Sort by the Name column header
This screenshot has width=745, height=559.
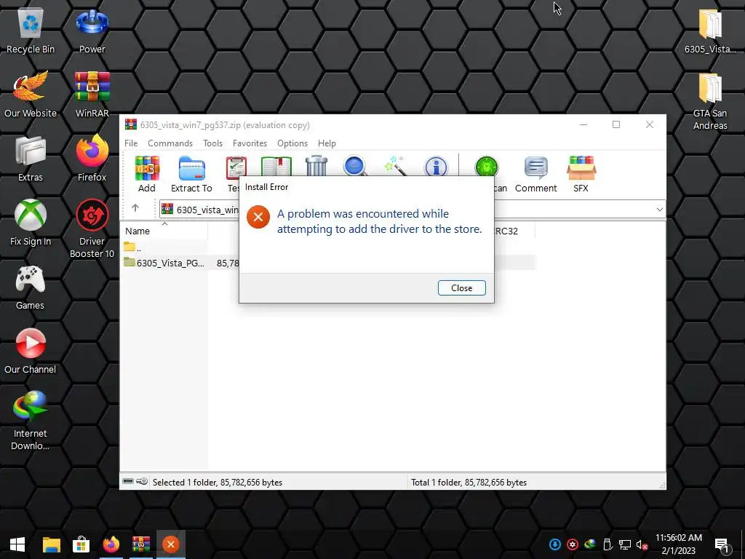(164, 231)
